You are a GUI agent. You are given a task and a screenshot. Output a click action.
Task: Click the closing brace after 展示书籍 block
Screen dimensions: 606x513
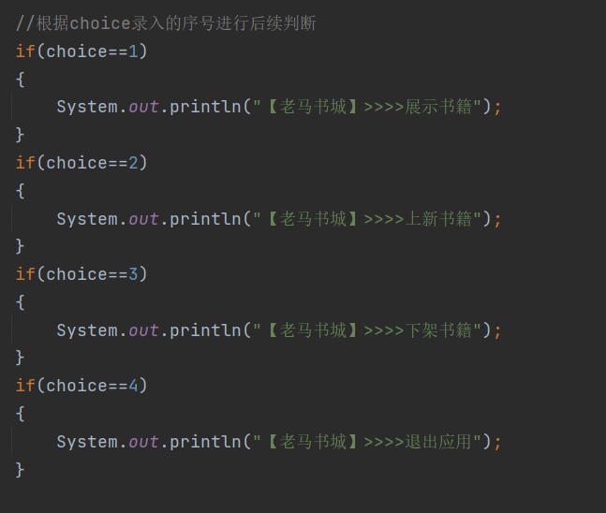click(20, 135)
